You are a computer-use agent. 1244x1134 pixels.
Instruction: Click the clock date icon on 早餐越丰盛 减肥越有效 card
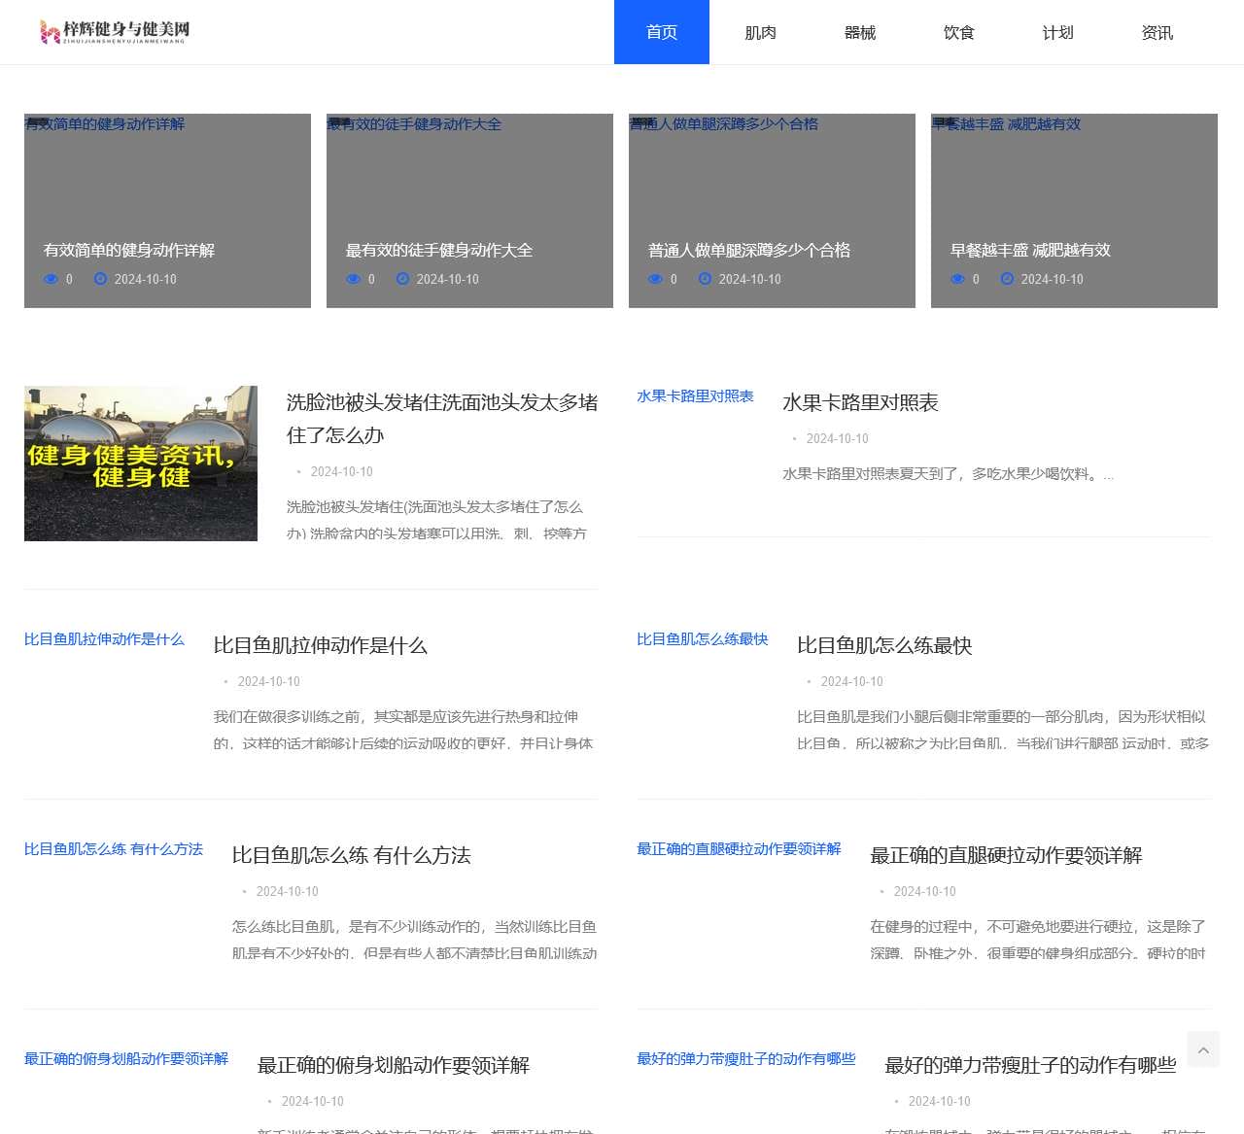(x=1007, y=279)
